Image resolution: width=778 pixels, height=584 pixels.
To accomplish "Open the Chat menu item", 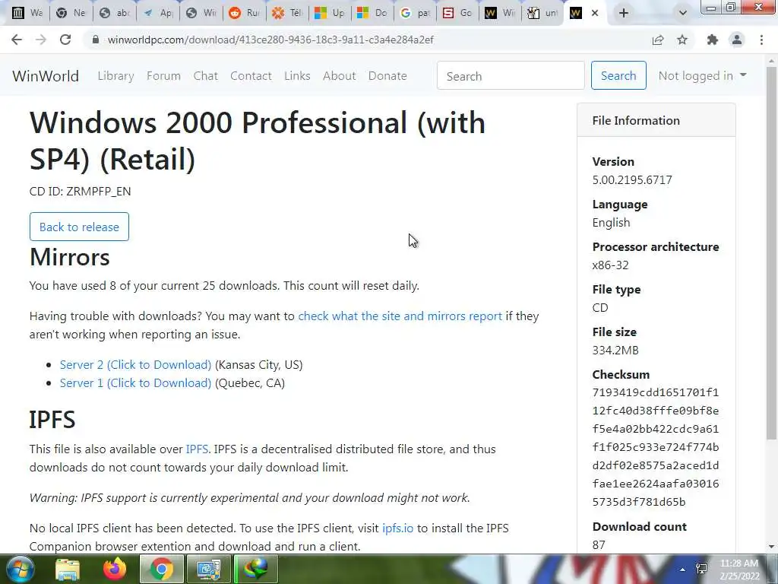I will pos(205,75).
